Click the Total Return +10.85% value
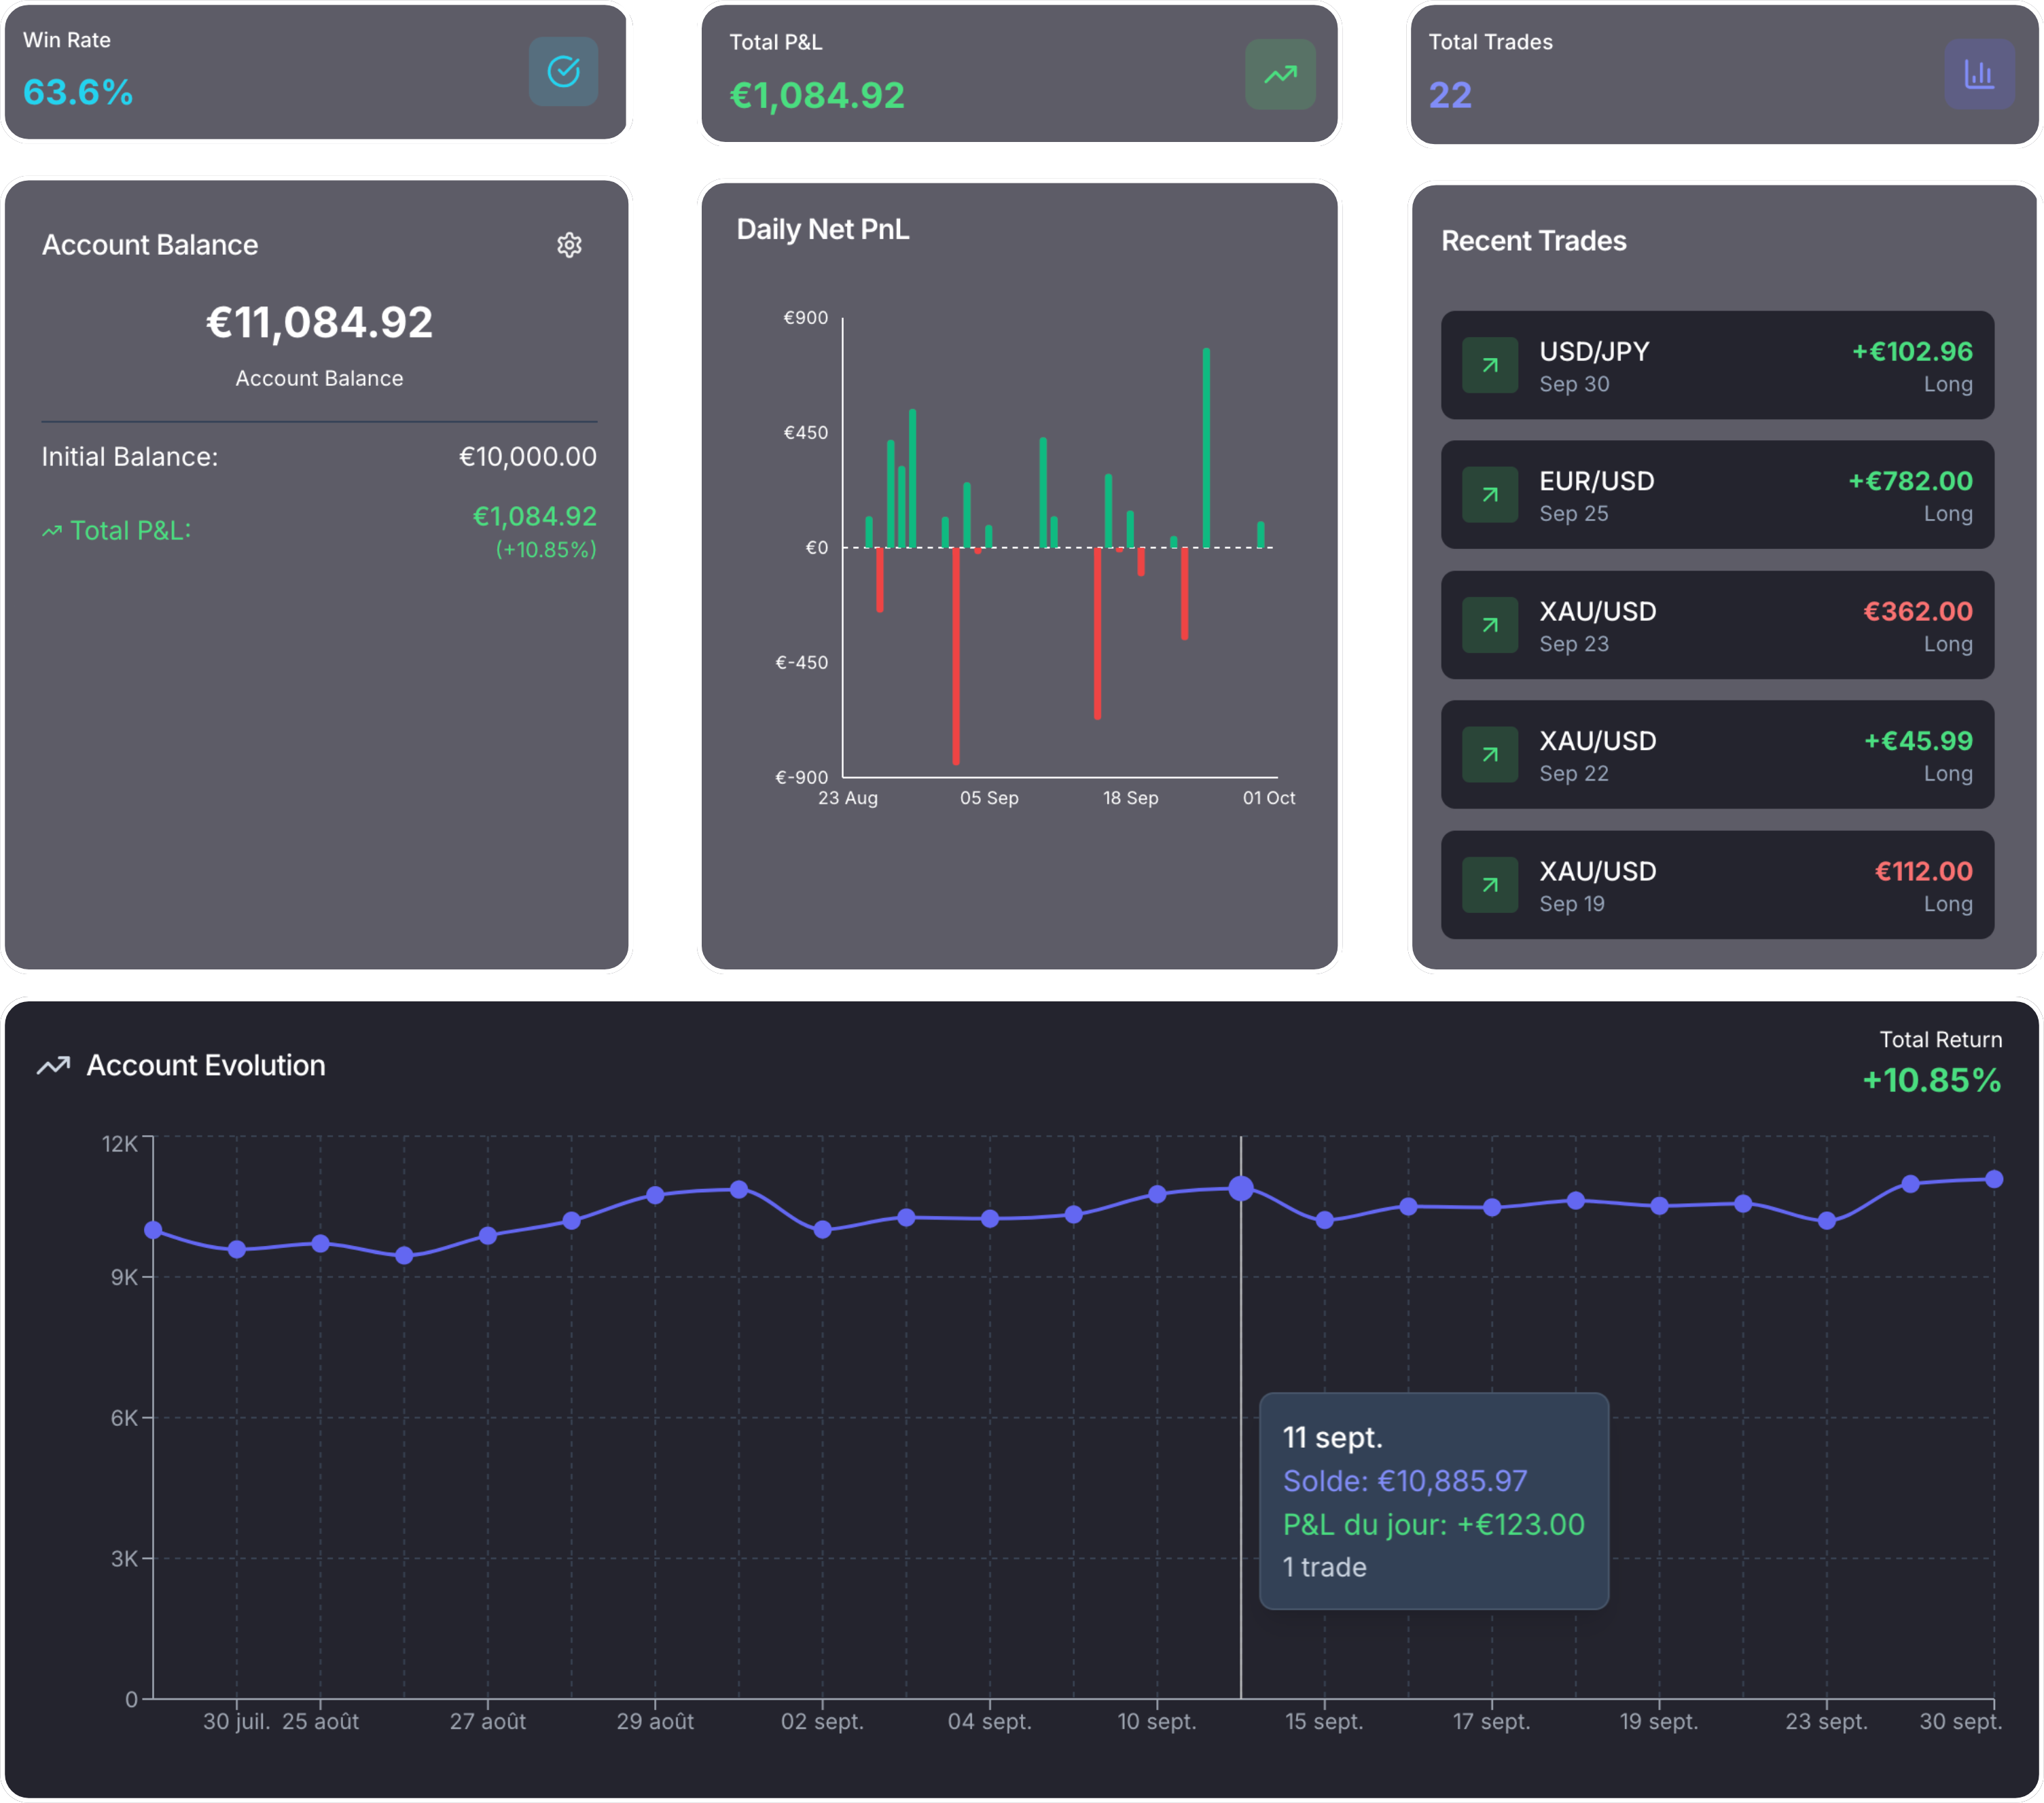The width and height of the screenshot is (2044, 1803). [x=1931, y=1080]
